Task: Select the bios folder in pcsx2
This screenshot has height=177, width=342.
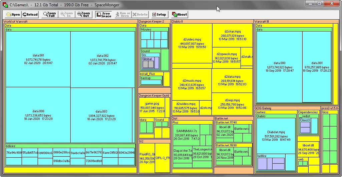Action: pyautogui.click(x=325, y=112)
